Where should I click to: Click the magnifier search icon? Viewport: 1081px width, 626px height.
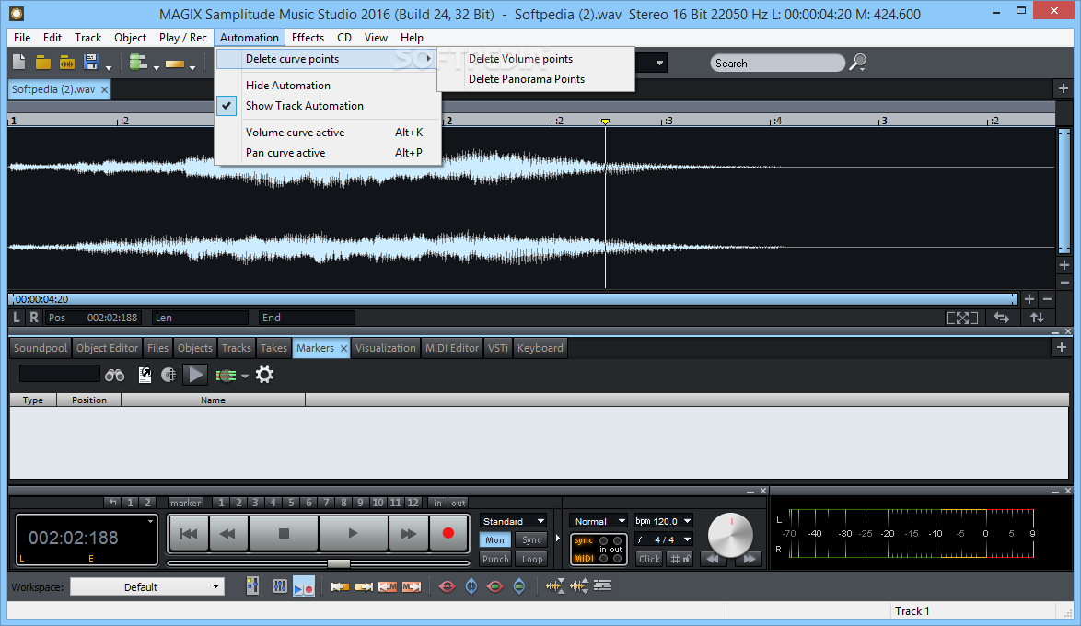point(857,63)
